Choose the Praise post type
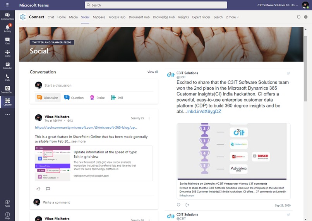This screenshot has width=312, height=221. [x=97, y=98]
